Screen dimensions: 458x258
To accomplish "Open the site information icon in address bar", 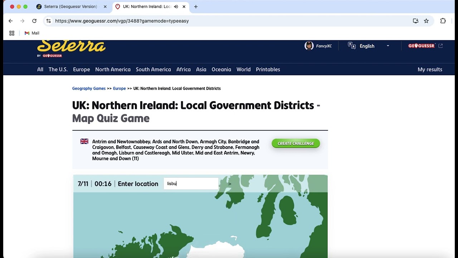I will pyautogui.click(x=49, y=21).
